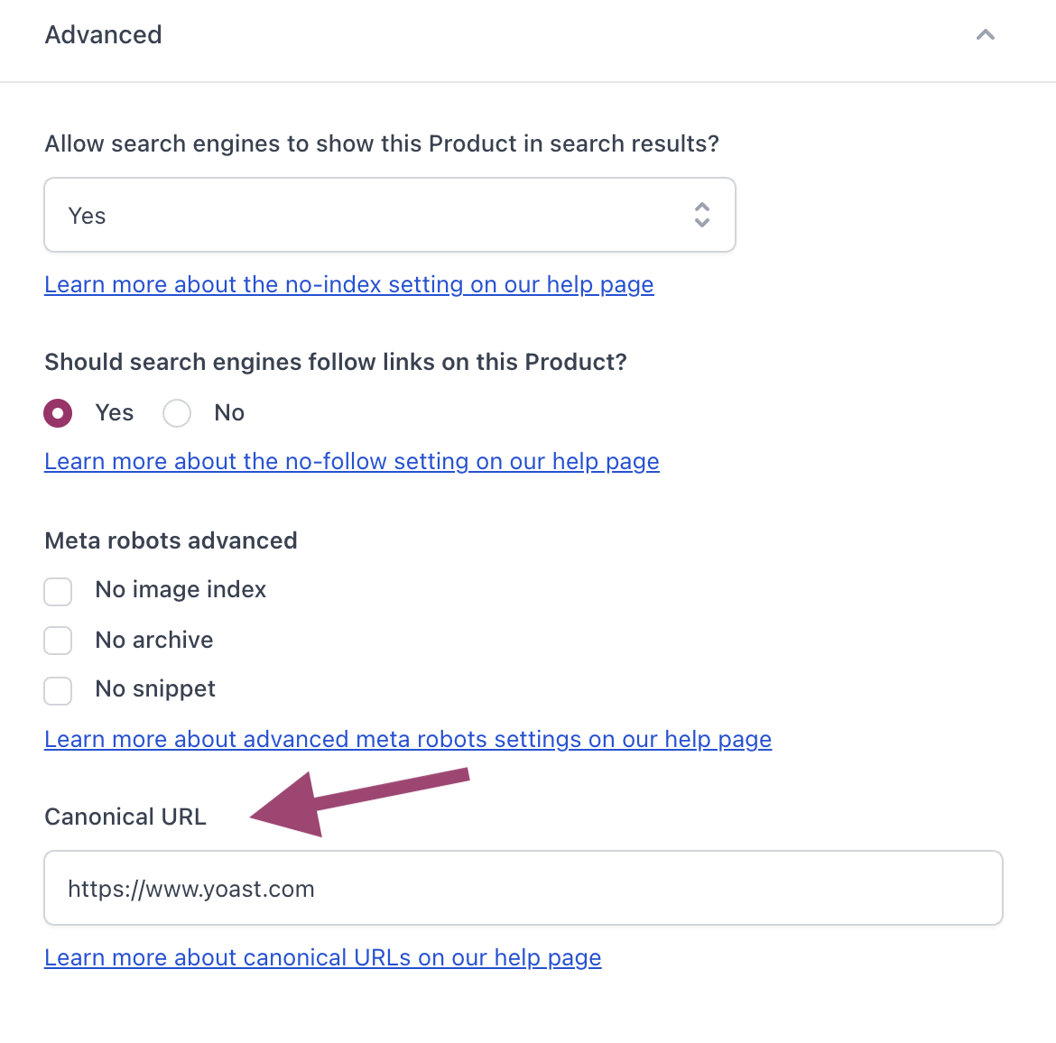Enable the No snippet checkbox

(x=58, y=690)
